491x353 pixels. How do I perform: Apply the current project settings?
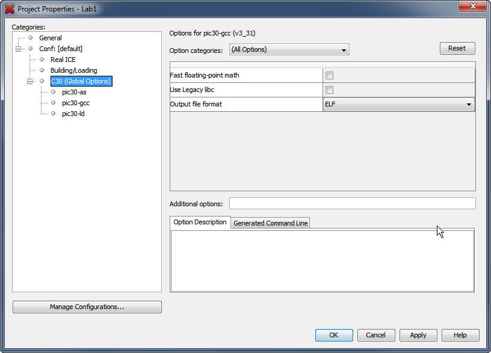[418, 335]
